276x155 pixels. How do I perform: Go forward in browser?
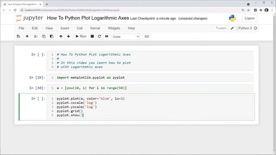tap(9, 10)
